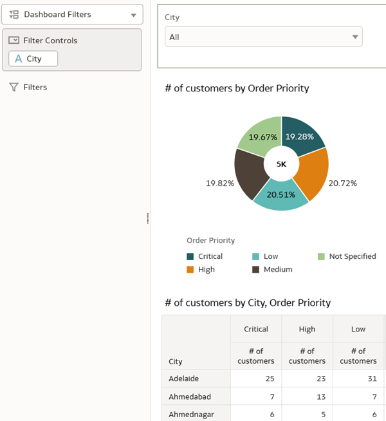386x421 pixels.
Task: Click the Low column header
Action: tap(358, 329)
